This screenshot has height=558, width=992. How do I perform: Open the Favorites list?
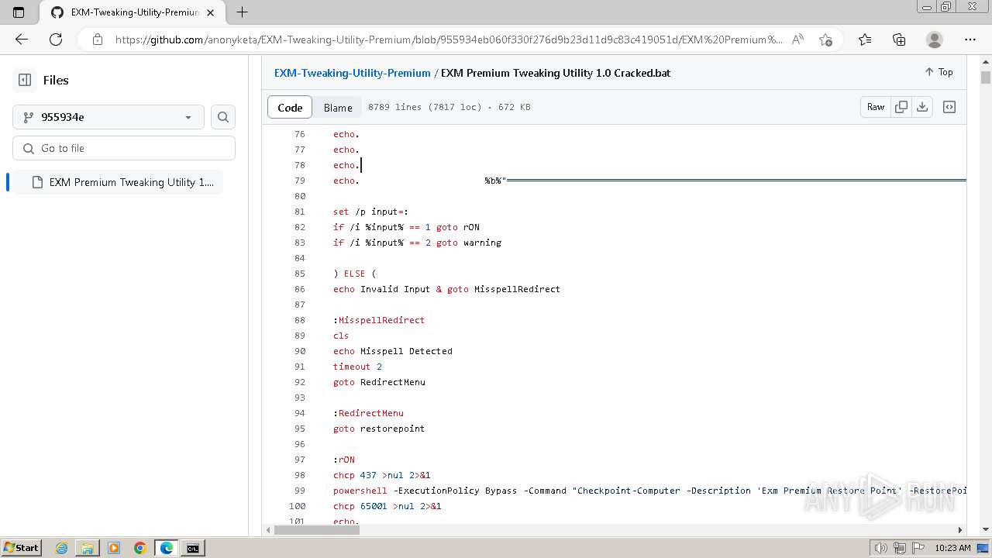(x=865, y=40)
